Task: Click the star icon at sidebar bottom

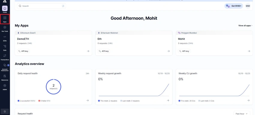Action: coord(5,111)
